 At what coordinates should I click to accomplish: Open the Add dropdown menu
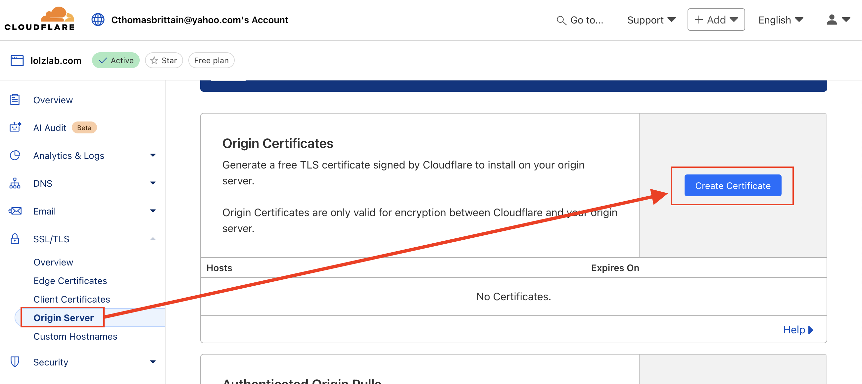point(716,20)
